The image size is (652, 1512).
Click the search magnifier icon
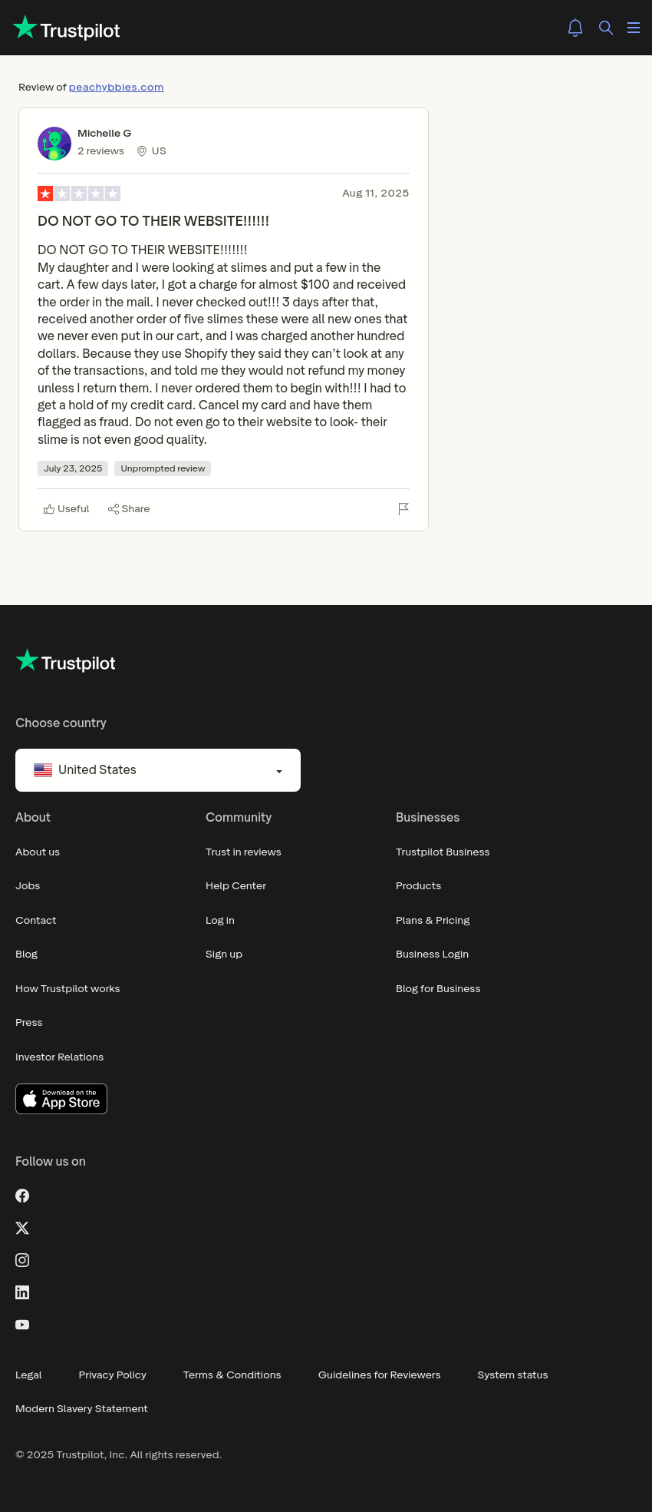[x=606, y=28]
